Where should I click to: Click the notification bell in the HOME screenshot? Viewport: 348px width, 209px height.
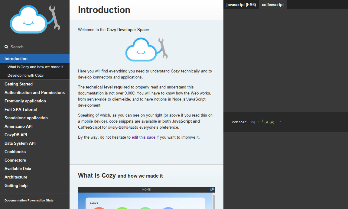pyautogui.click(x=212, y=189)
